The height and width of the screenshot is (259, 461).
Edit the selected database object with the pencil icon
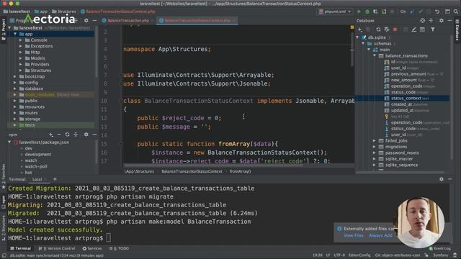pos(413,29)
